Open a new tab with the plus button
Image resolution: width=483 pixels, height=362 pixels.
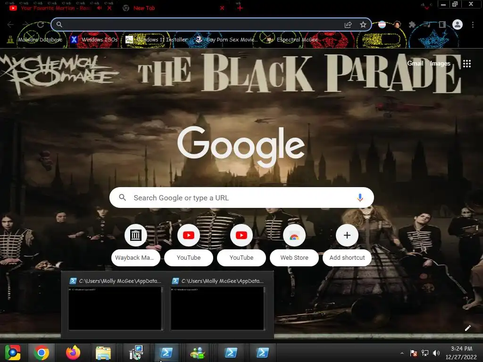(x=240, y=8)
